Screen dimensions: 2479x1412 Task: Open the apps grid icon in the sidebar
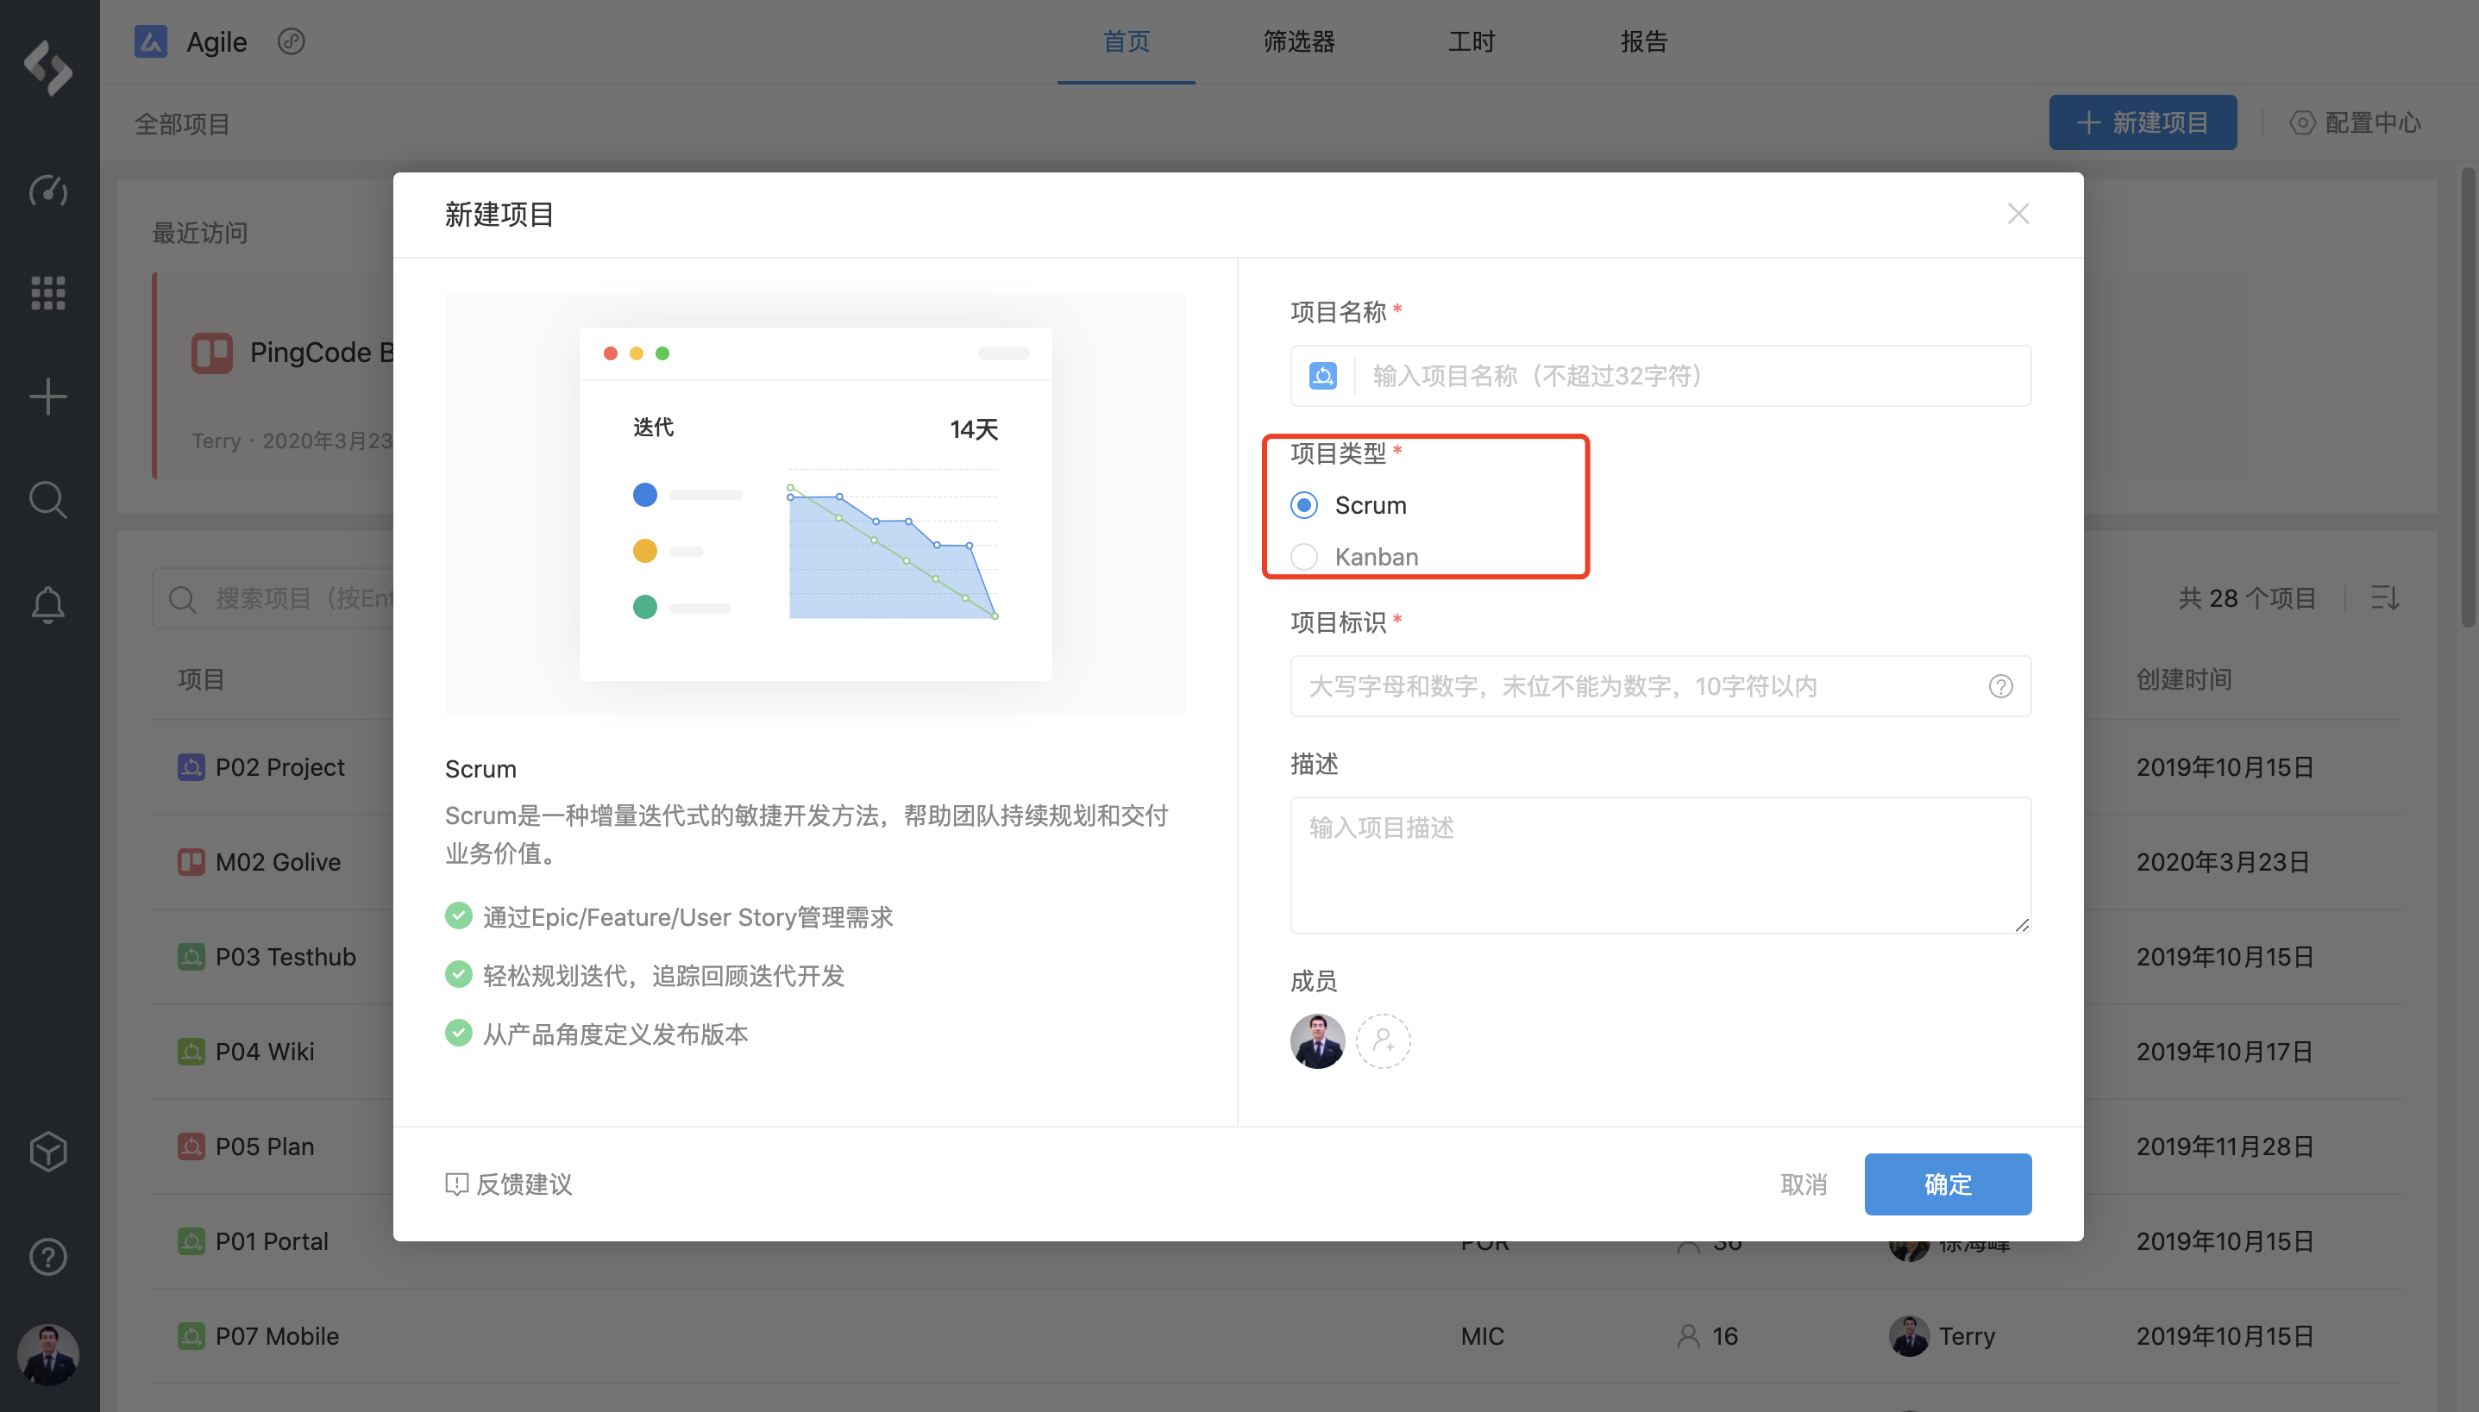tap(47, 293)
